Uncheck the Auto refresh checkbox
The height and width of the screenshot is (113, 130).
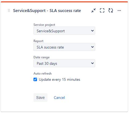pos(35,79)
